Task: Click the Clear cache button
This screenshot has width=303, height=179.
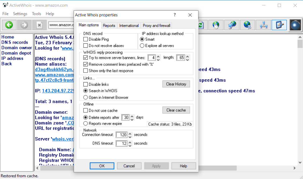Action: pos(176,110)
